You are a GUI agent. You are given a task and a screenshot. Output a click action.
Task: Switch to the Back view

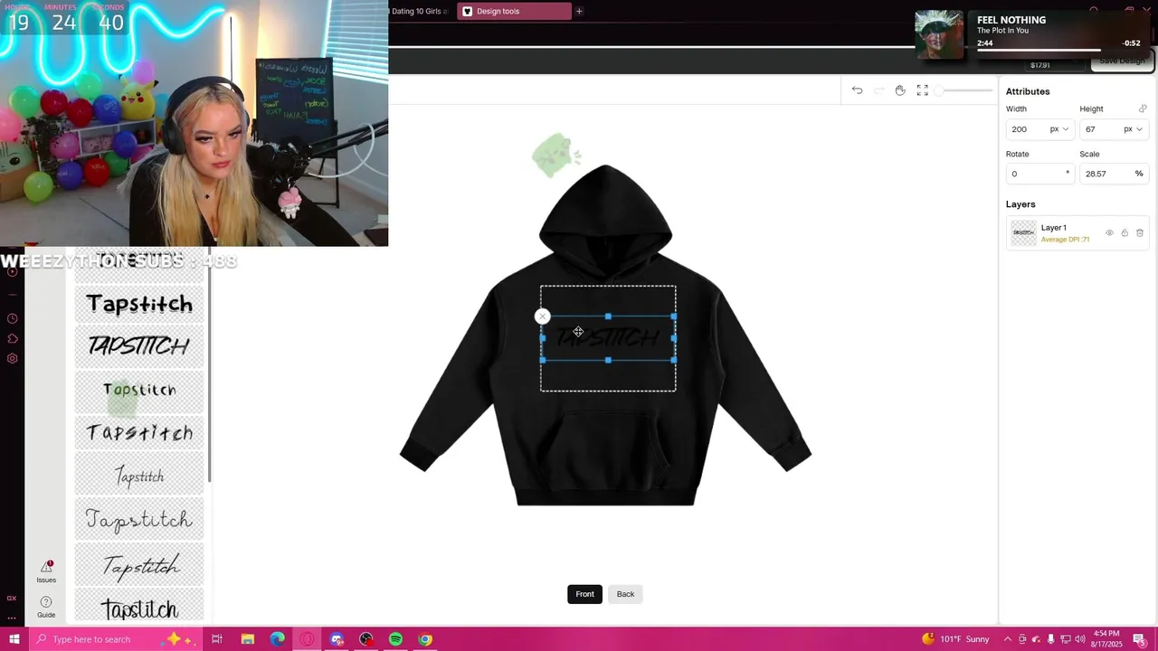tap(625, 594)
